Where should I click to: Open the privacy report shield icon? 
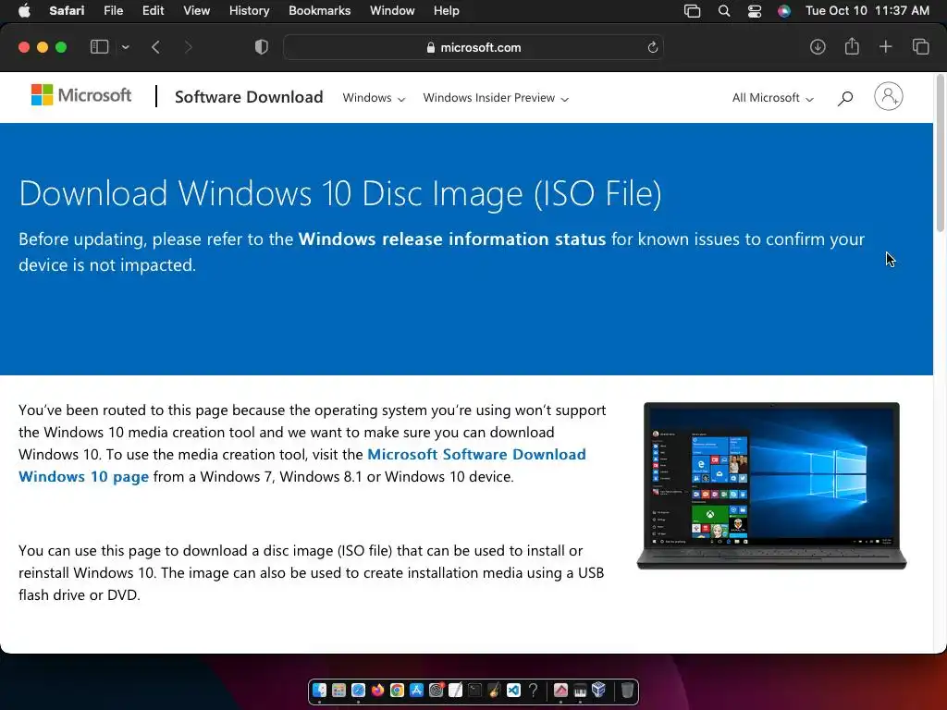tap(262, 47)
